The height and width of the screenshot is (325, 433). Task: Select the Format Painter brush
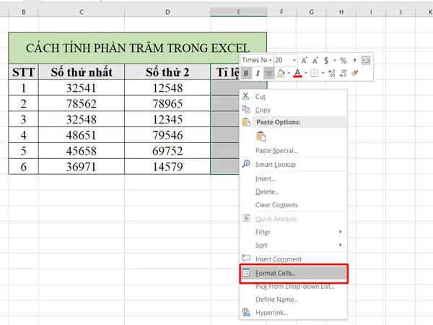(354, 73)
